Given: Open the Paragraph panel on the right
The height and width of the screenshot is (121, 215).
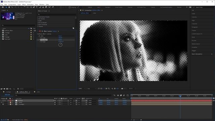Looking at the screenshot, I should 195,27.
